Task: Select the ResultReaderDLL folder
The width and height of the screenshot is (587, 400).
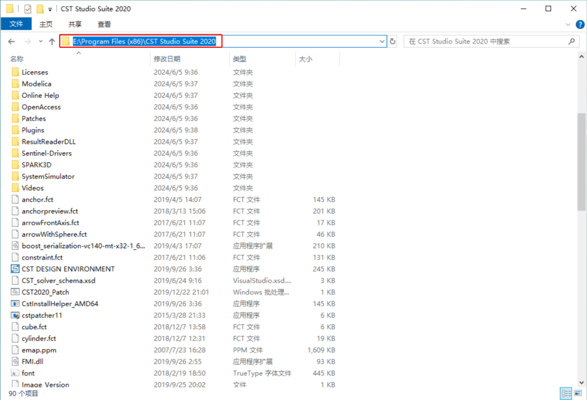Action: tap(48, 141)
